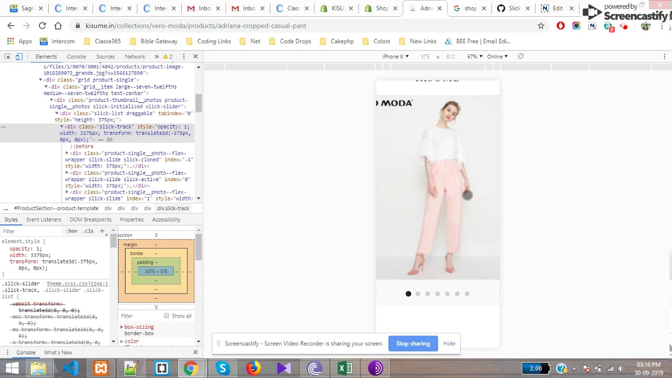Viewport: 672px width, 378px height.
Task: Open theme.scss.css?2246:1 source link
Action: 77,283
